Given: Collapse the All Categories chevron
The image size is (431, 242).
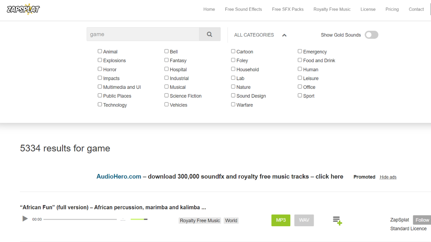Looking at the screenshot, I should click(x=284, y=35).
